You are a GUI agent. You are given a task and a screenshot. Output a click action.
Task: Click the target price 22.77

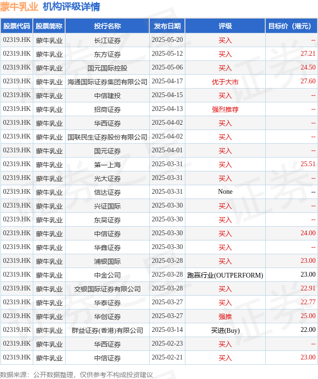pyautogui.click(x=308, y=302)
